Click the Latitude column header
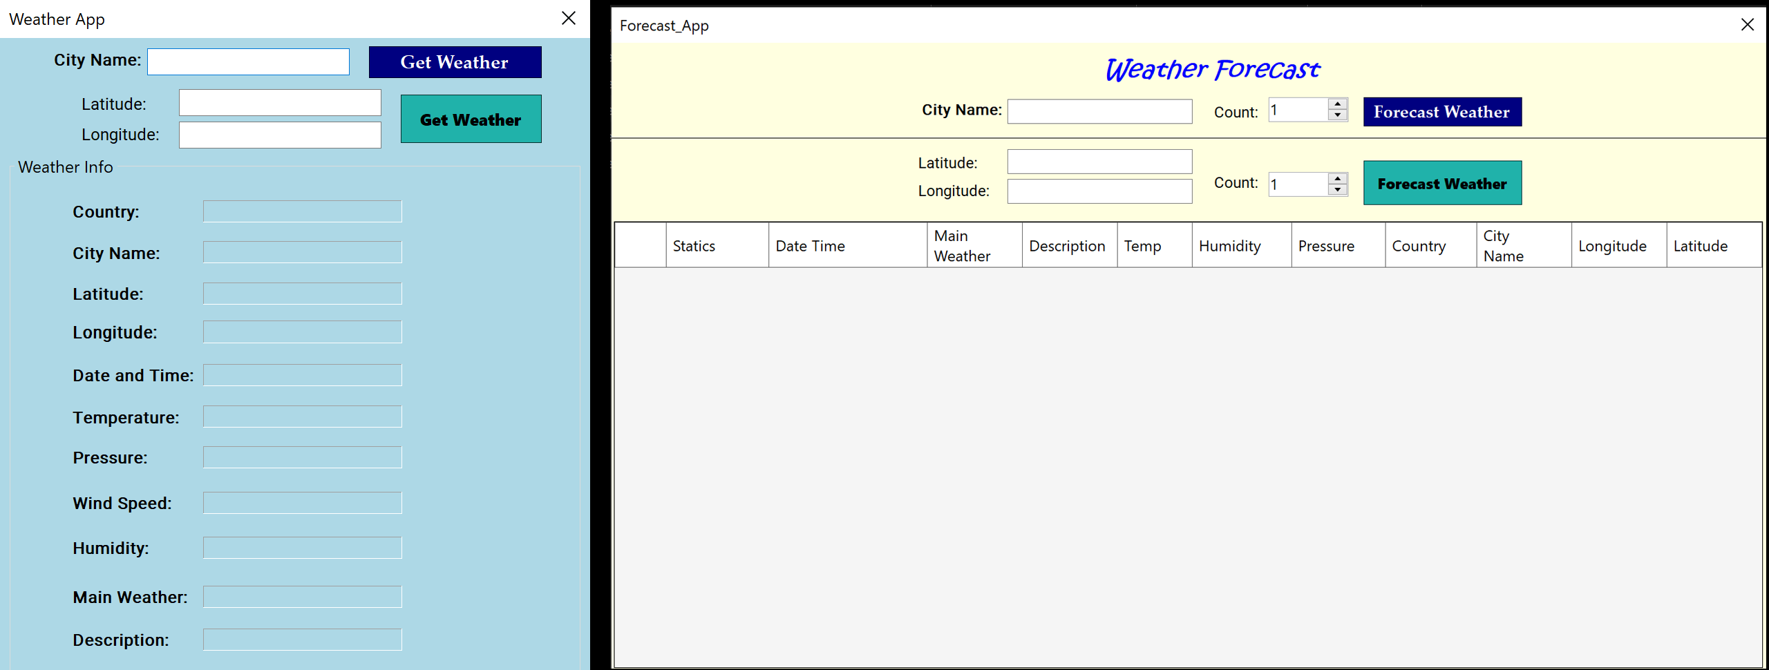1769x670 pixels. click(x=1714, y=245)
